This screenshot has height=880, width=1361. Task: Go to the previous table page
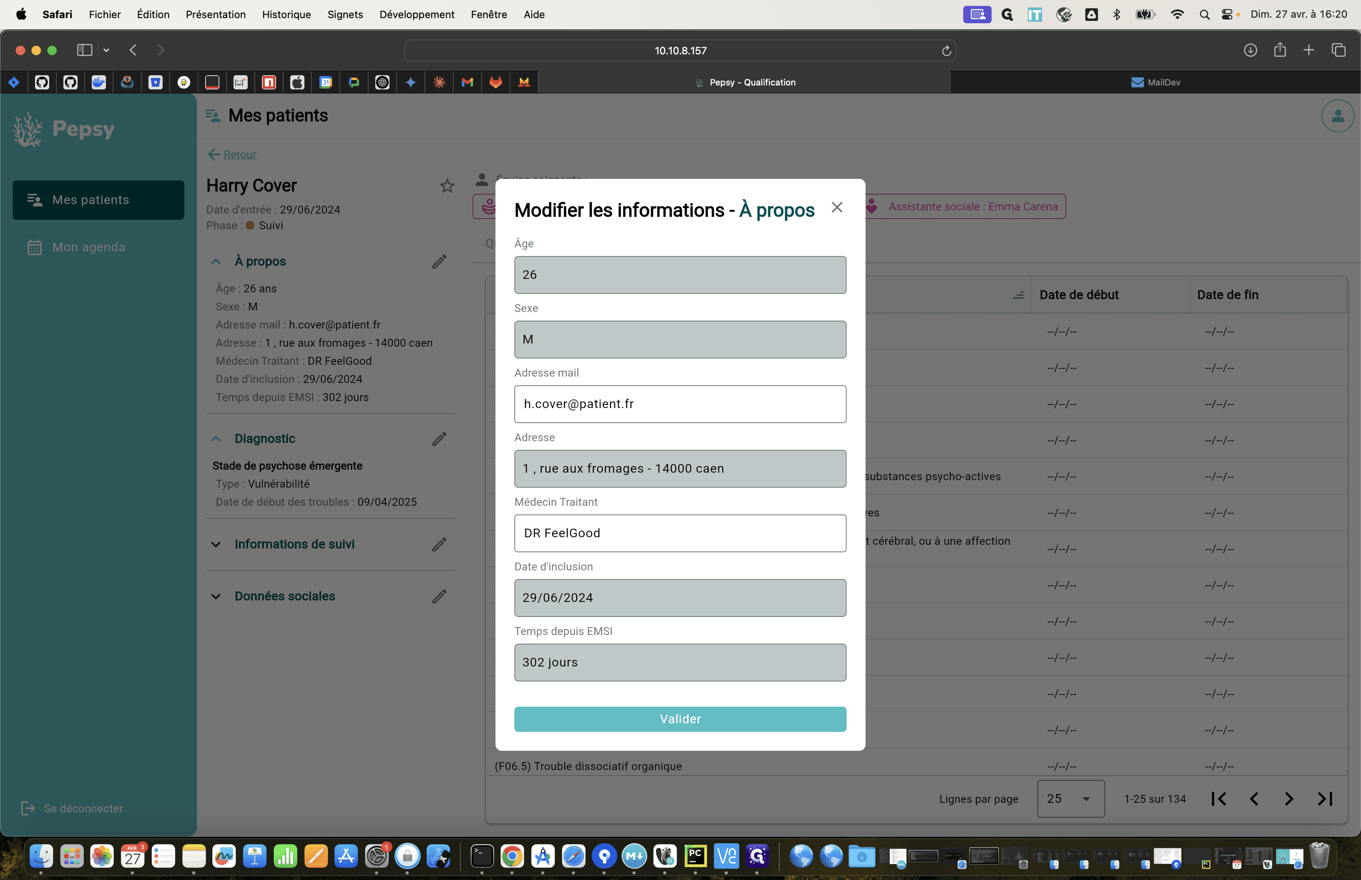point(1253,799)
